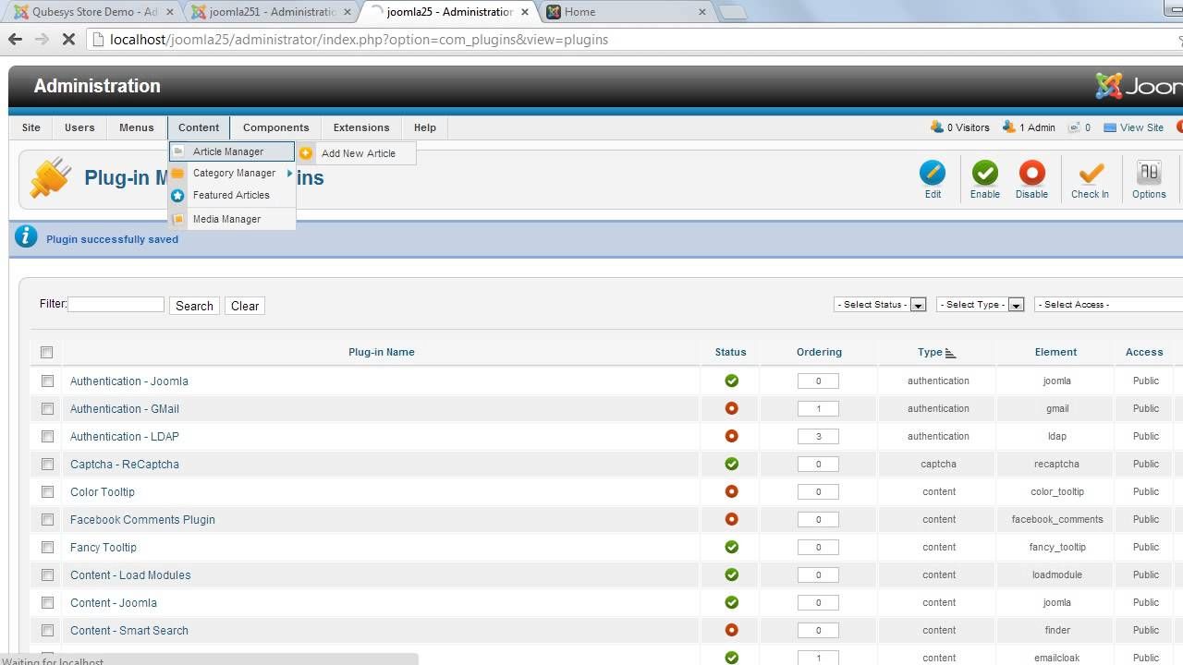This screenshot has height=665, width=1183.
Task: Open the Users menu
Action: click(x=79, y=127)
